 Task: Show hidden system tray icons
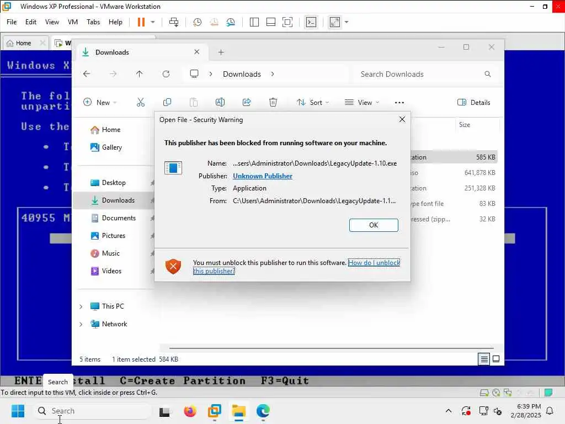click(x=448, y=411)
